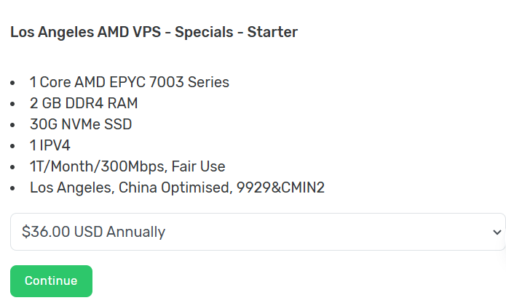Click the bullet before Los Angeles, China Optimised
The image size is (506, 303).
pos(12,188)
